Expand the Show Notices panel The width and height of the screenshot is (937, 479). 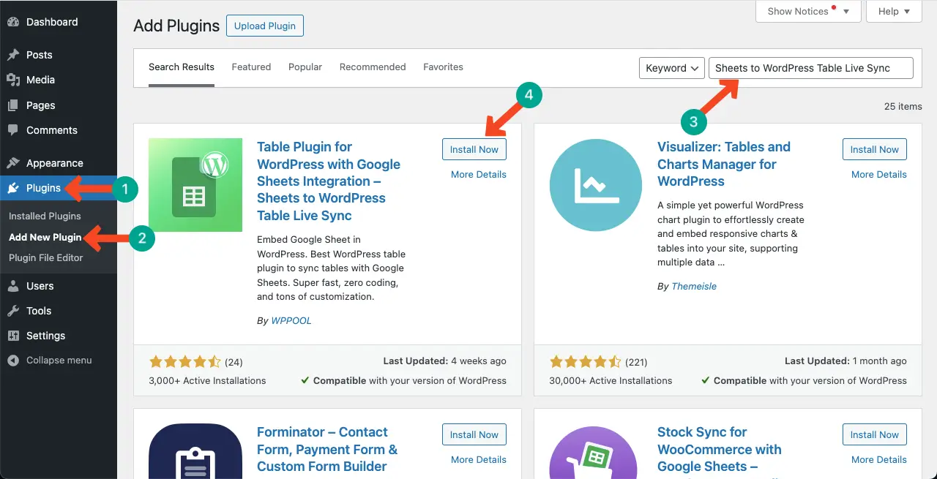pyautogui.click(x=807, y=11)
